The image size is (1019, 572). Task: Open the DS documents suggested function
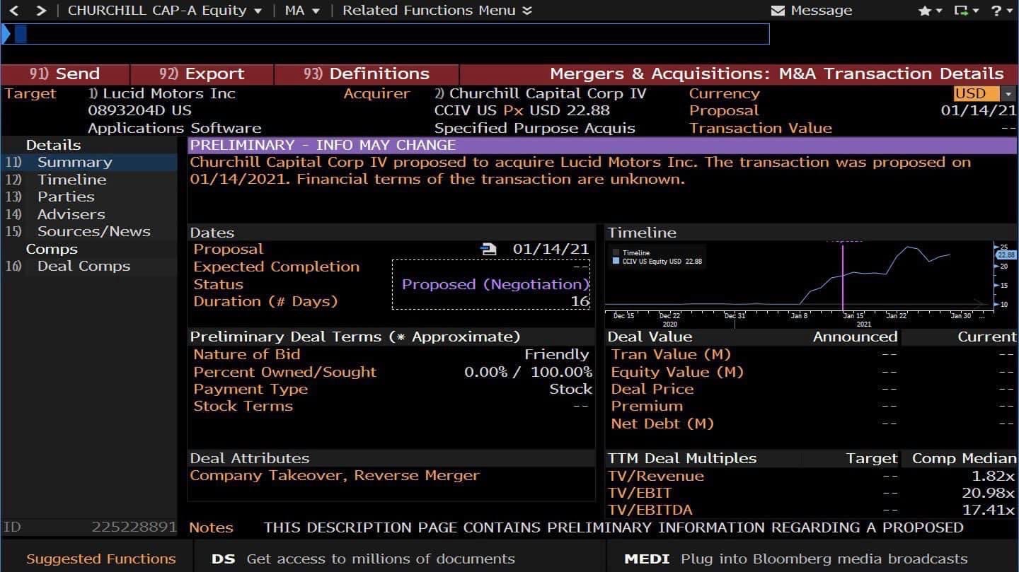tap(364, 559)
